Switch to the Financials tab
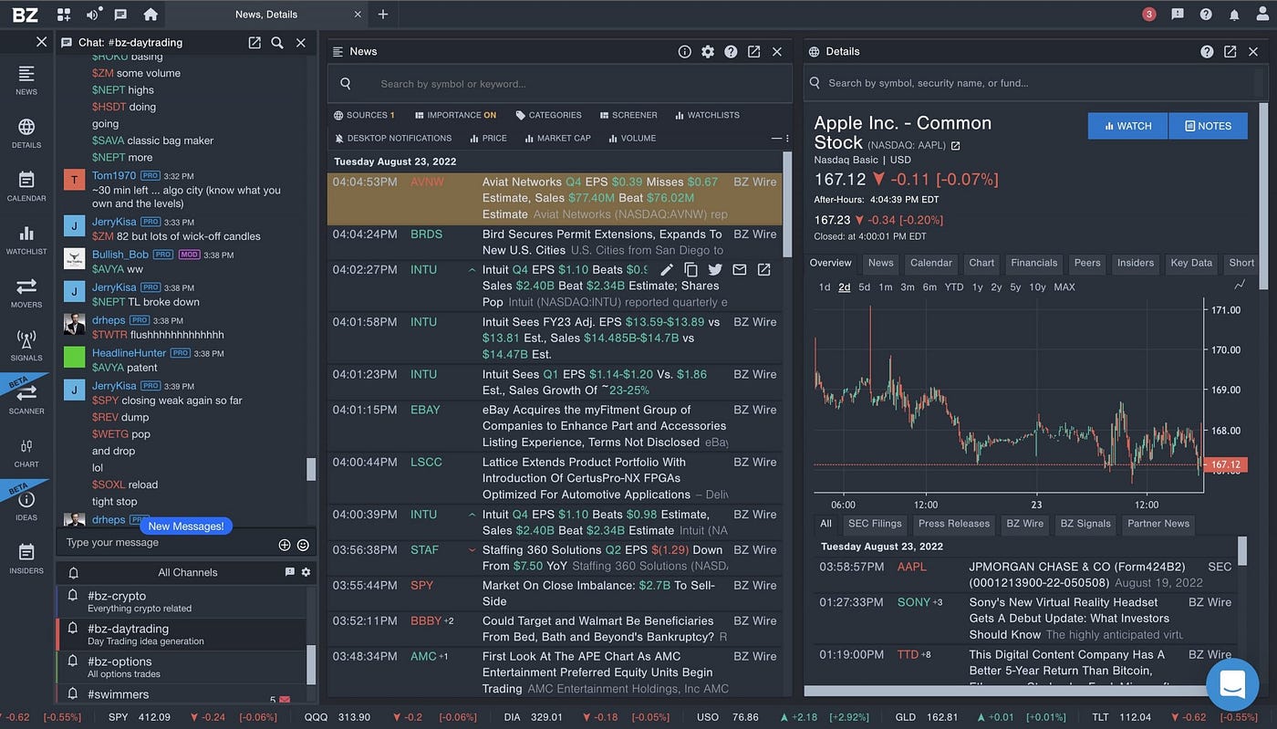The width and height of the screenshot is (1277, 729). coord(1033,263)
